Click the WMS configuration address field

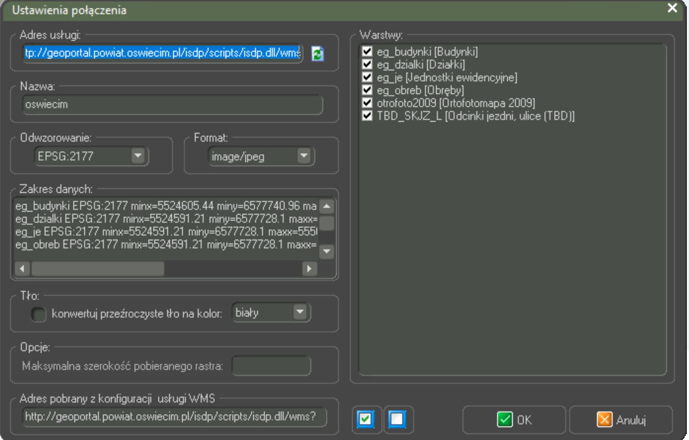[174, 416]
